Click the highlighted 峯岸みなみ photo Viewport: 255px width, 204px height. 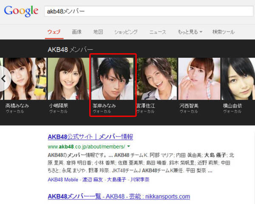(113, 79)
